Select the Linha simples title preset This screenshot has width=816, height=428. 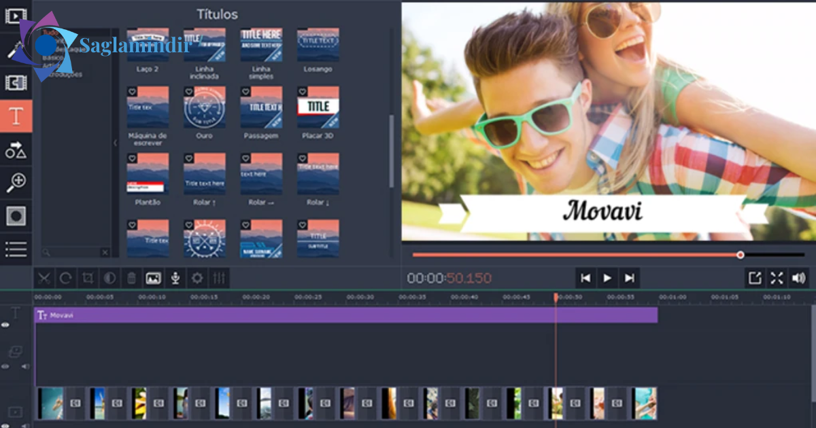pyautogui.click(x=261, y=45)
